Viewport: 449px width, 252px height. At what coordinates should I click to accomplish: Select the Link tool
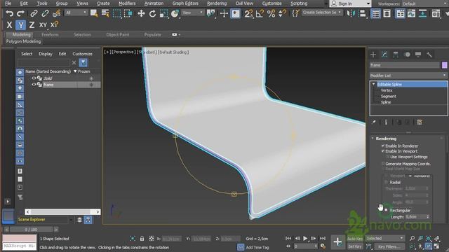click(34, 13)
